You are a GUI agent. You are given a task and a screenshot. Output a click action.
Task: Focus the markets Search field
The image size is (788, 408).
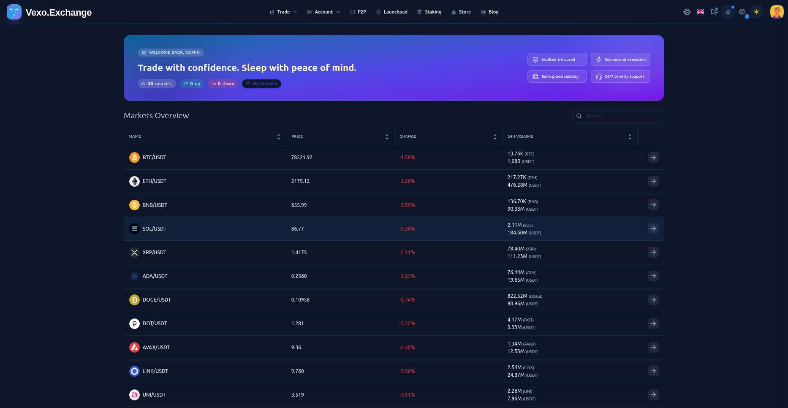[x=618, y=116]
